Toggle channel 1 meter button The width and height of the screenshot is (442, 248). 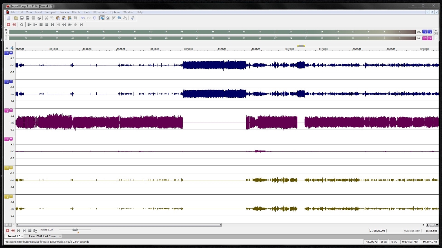click(x=425, y=31)
